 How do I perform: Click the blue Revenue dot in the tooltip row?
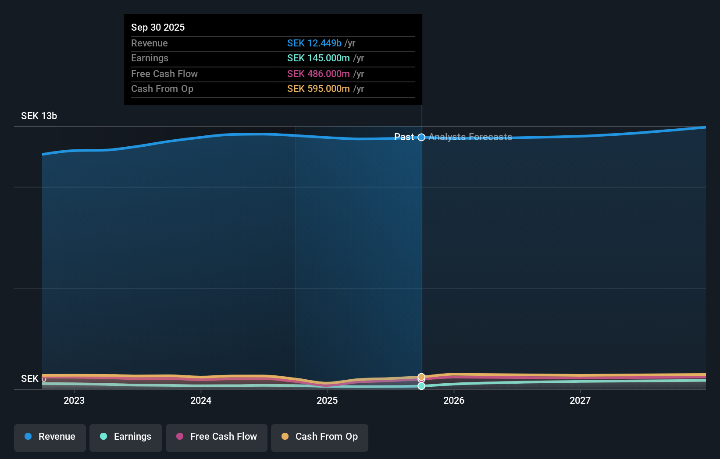click(314, 43)
